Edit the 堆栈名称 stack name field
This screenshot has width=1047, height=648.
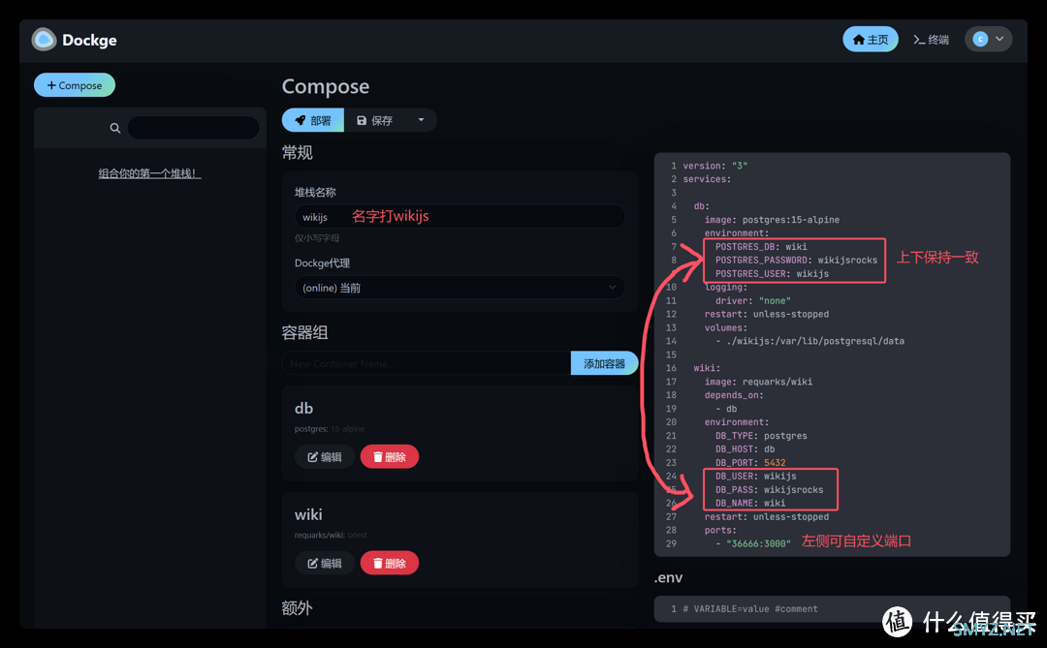[460, 217]
